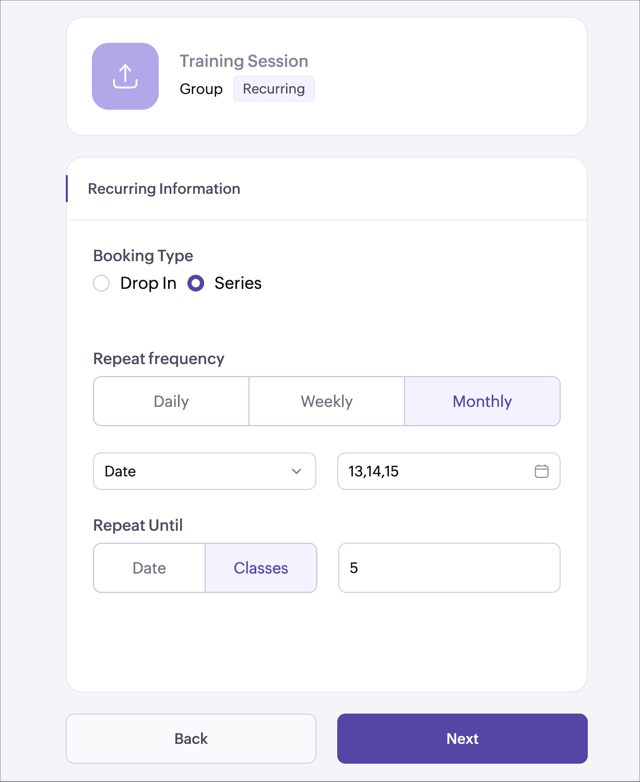The height and width of the screenshot is (782, 640).
Task: Switch repeat frequency to Weekly
Action: click(327, 401)
